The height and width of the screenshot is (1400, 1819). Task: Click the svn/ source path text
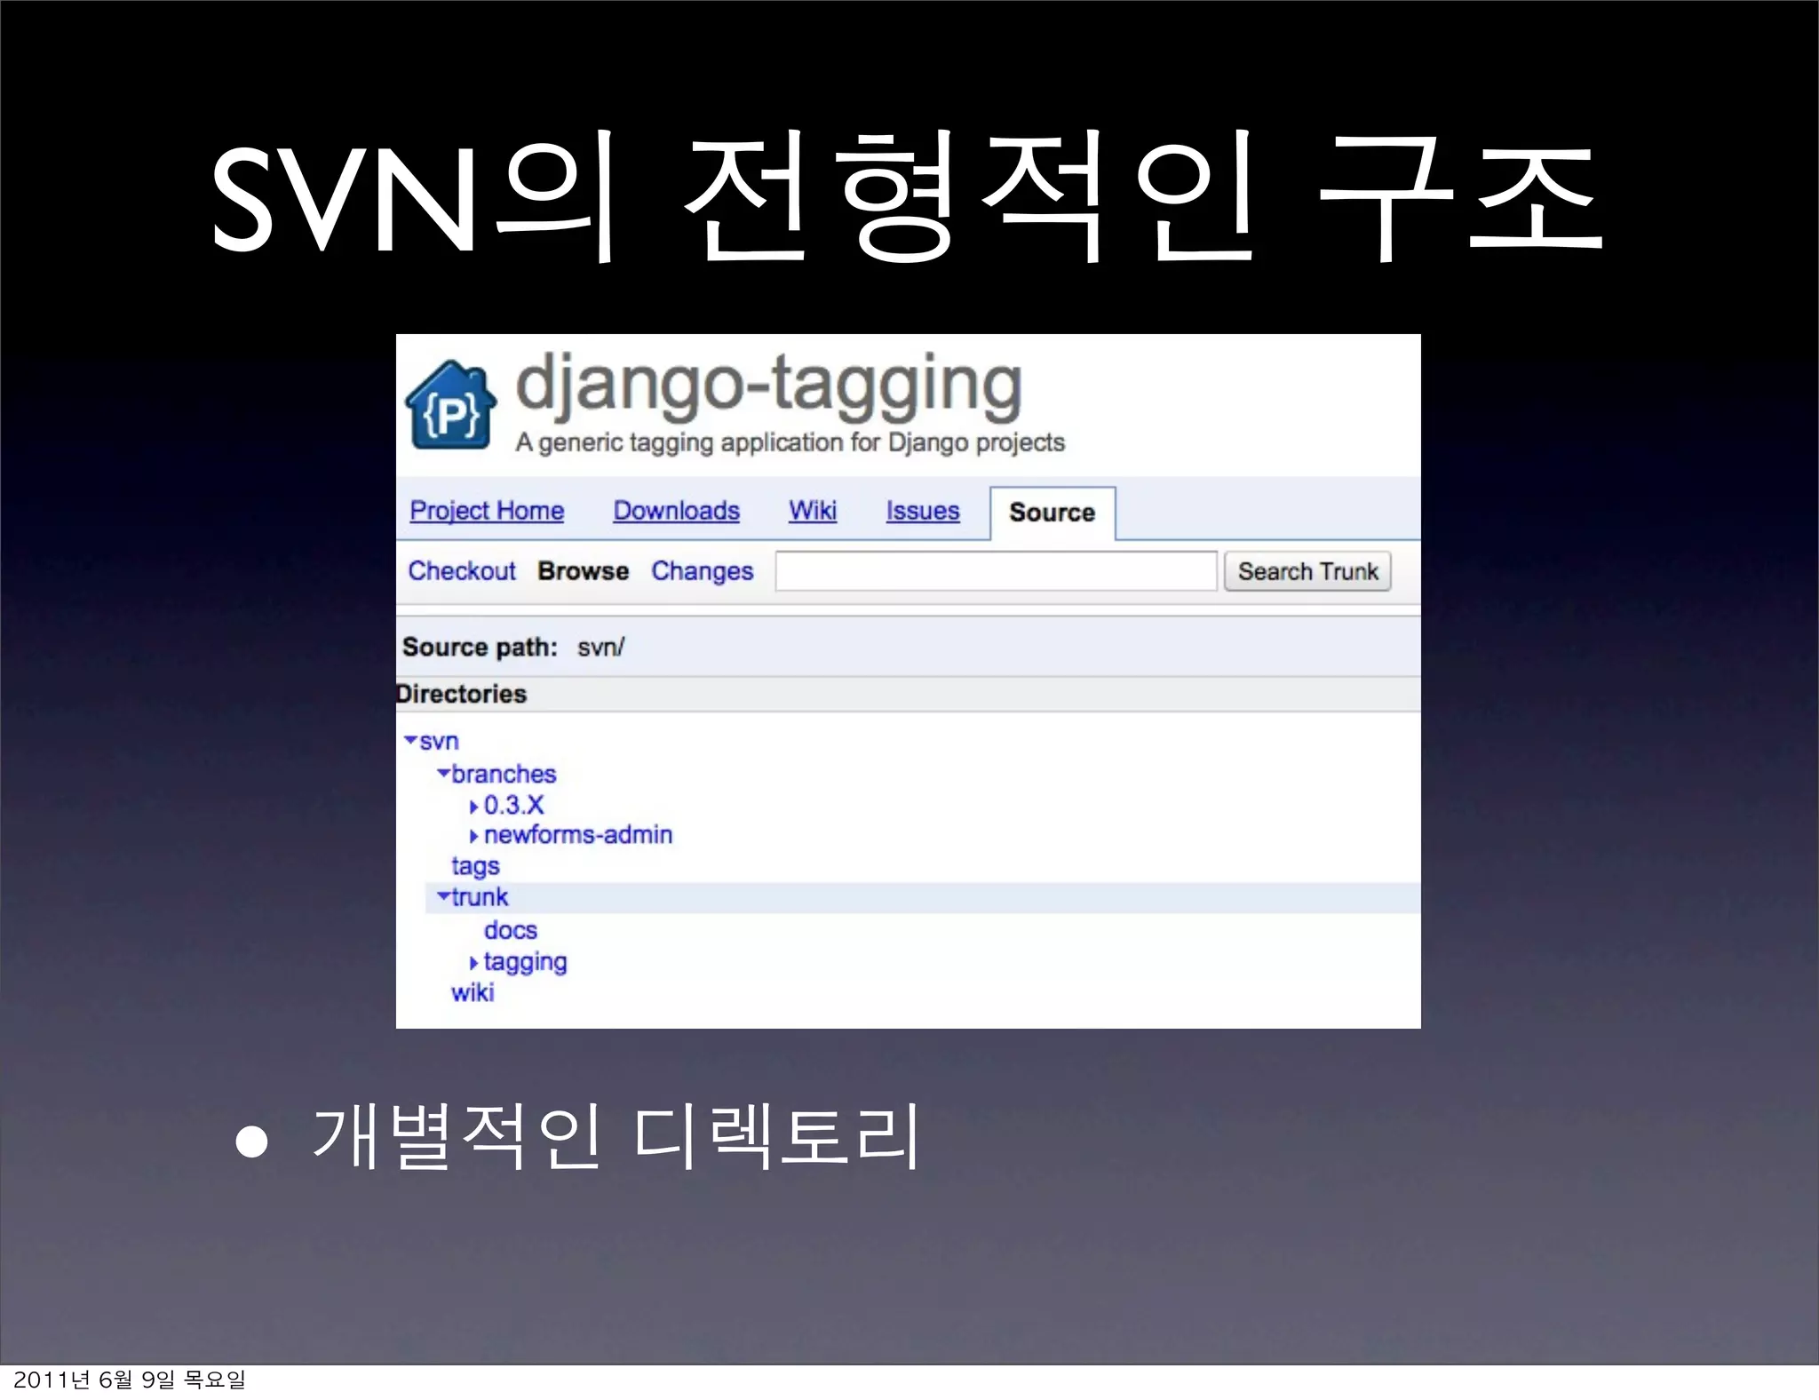point(600,647)
